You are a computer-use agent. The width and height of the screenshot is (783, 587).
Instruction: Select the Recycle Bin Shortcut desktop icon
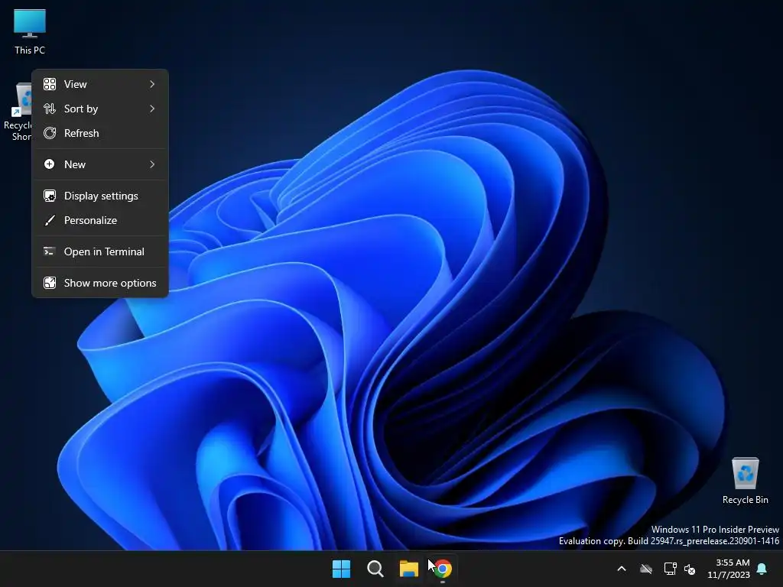pos(17,112)
